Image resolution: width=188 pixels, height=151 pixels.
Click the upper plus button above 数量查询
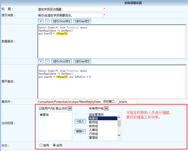41,21
